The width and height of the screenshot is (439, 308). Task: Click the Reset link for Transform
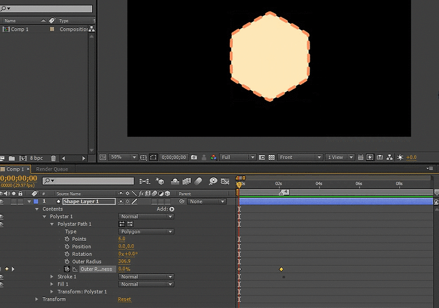[x=124, y=299]
